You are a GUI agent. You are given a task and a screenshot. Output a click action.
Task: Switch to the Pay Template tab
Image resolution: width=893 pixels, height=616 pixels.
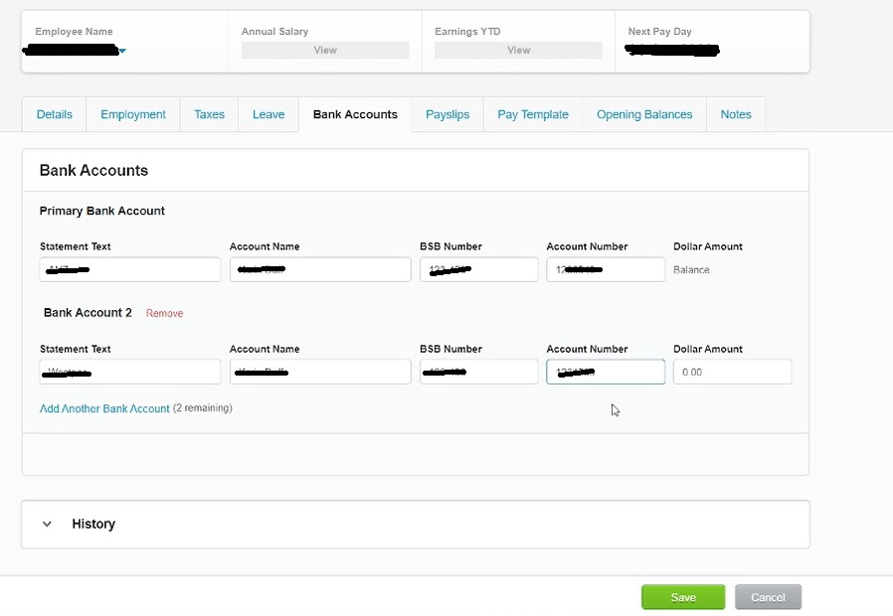(x=532, y=114)
